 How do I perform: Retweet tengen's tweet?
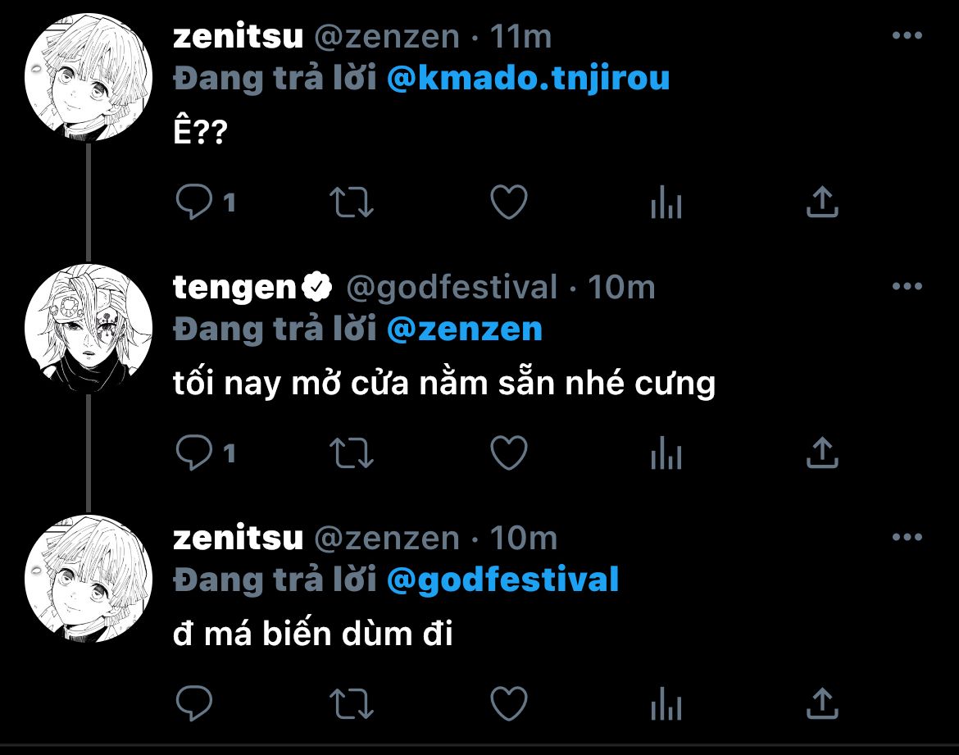tap(352, 453)
